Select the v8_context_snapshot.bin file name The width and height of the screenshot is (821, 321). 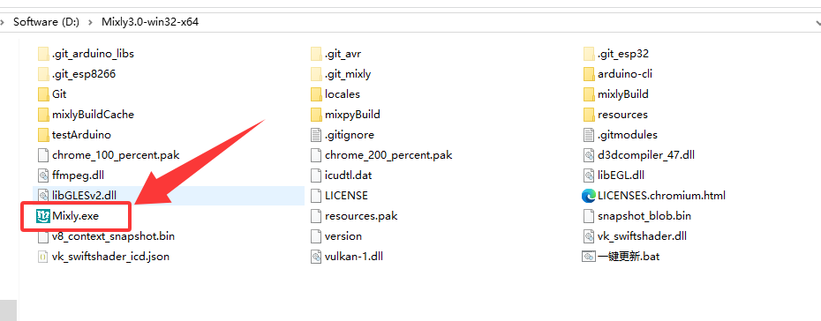(113, 236)
